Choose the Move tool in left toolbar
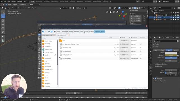The height and width of the screenshot is (101, 180). (3, 24)
